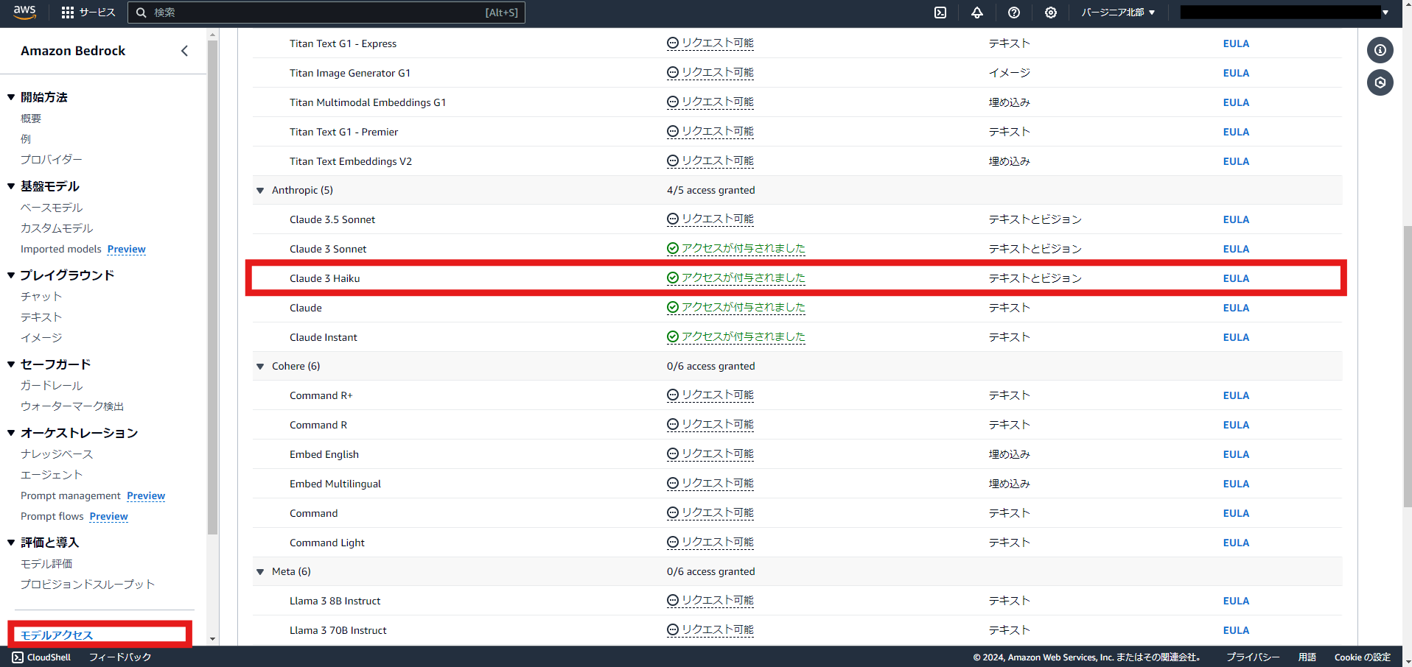
Task: Open ナレッジベース in sidebar
Action: point(57,454)
